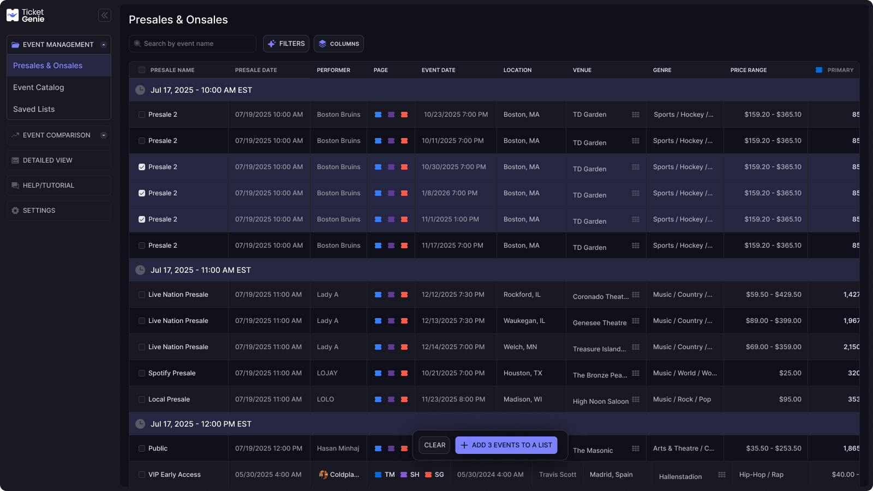Open venue grid icon for Hallenstadion
Image resolution: width=873 pixels, height=491 pixels.
pos(722,475)
